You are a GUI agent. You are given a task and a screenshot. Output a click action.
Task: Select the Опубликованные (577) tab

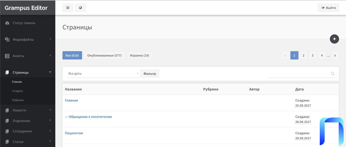click(x=104, y=55)
